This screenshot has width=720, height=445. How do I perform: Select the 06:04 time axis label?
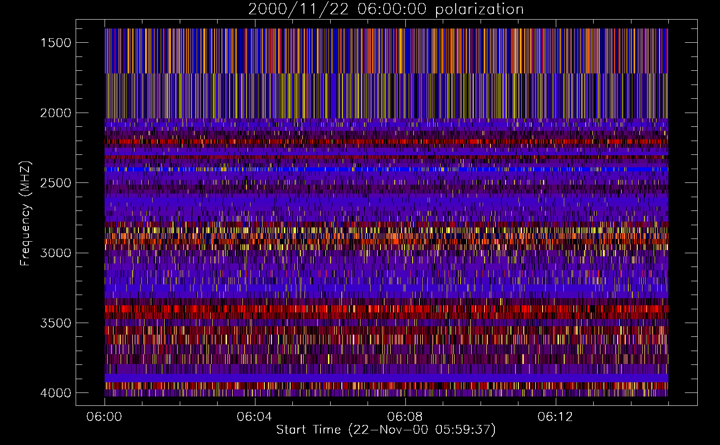pos(255,417)
